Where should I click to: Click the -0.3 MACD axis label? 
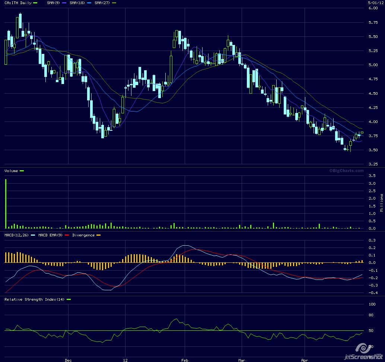pyautogui.click(x=372, y=285)
